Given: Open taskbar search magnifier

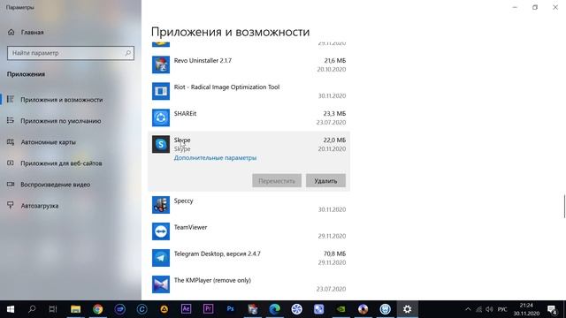Looking at the screenshot, I should point(32,309).
